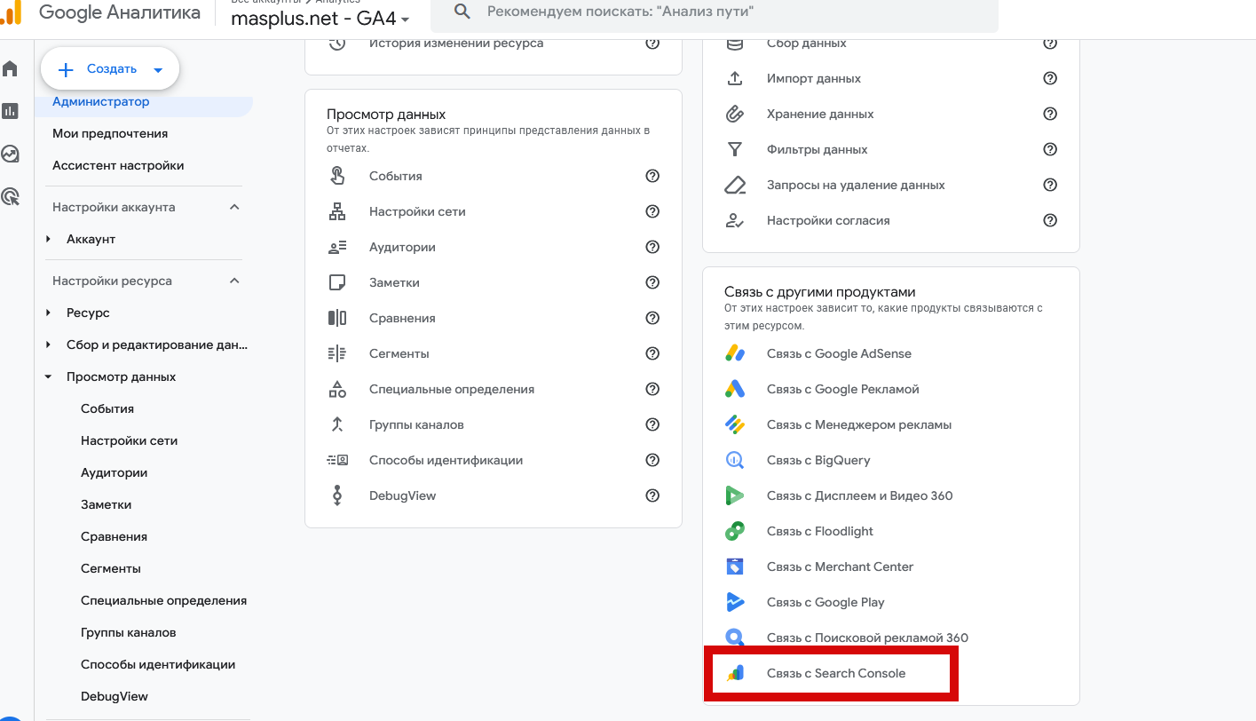Open Связь с Google Play

825,602
